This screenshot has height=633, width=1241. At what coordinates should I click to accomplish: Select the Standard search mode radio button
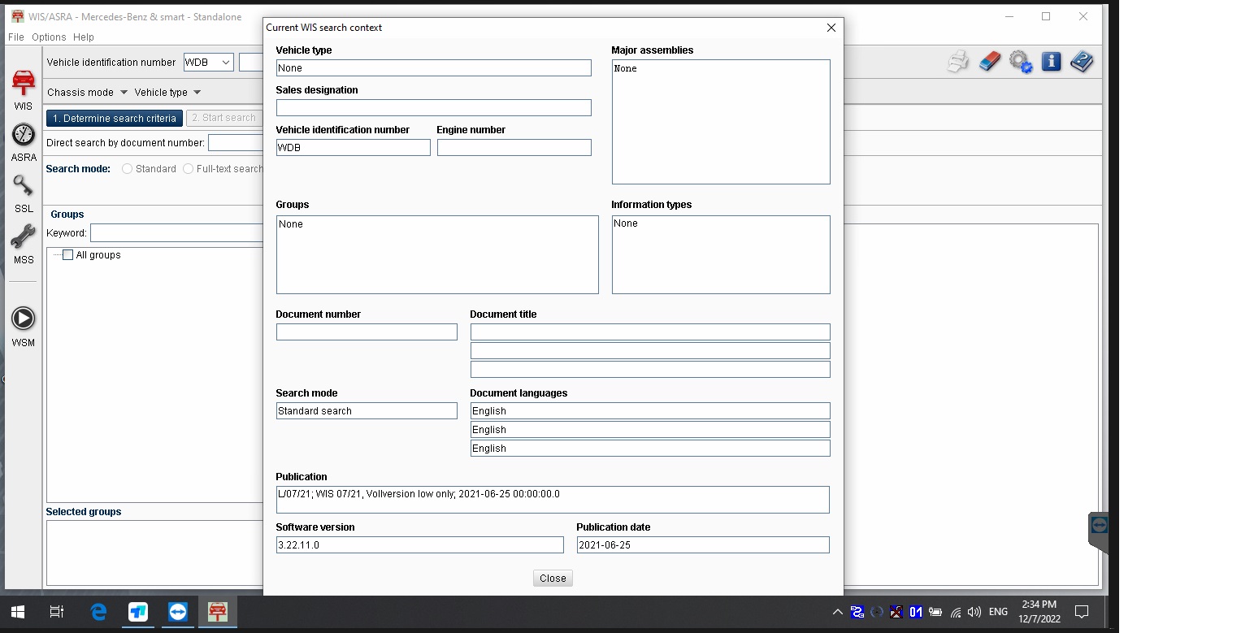point(127,169)
